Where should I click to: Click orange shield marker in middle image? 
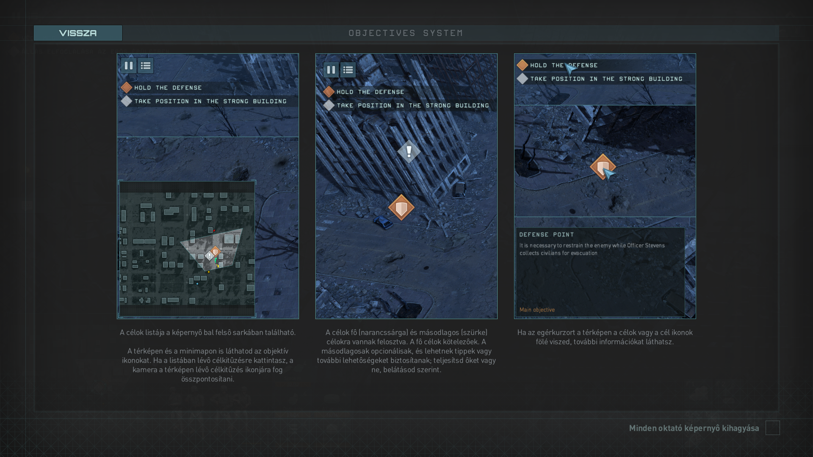[401, 207]
